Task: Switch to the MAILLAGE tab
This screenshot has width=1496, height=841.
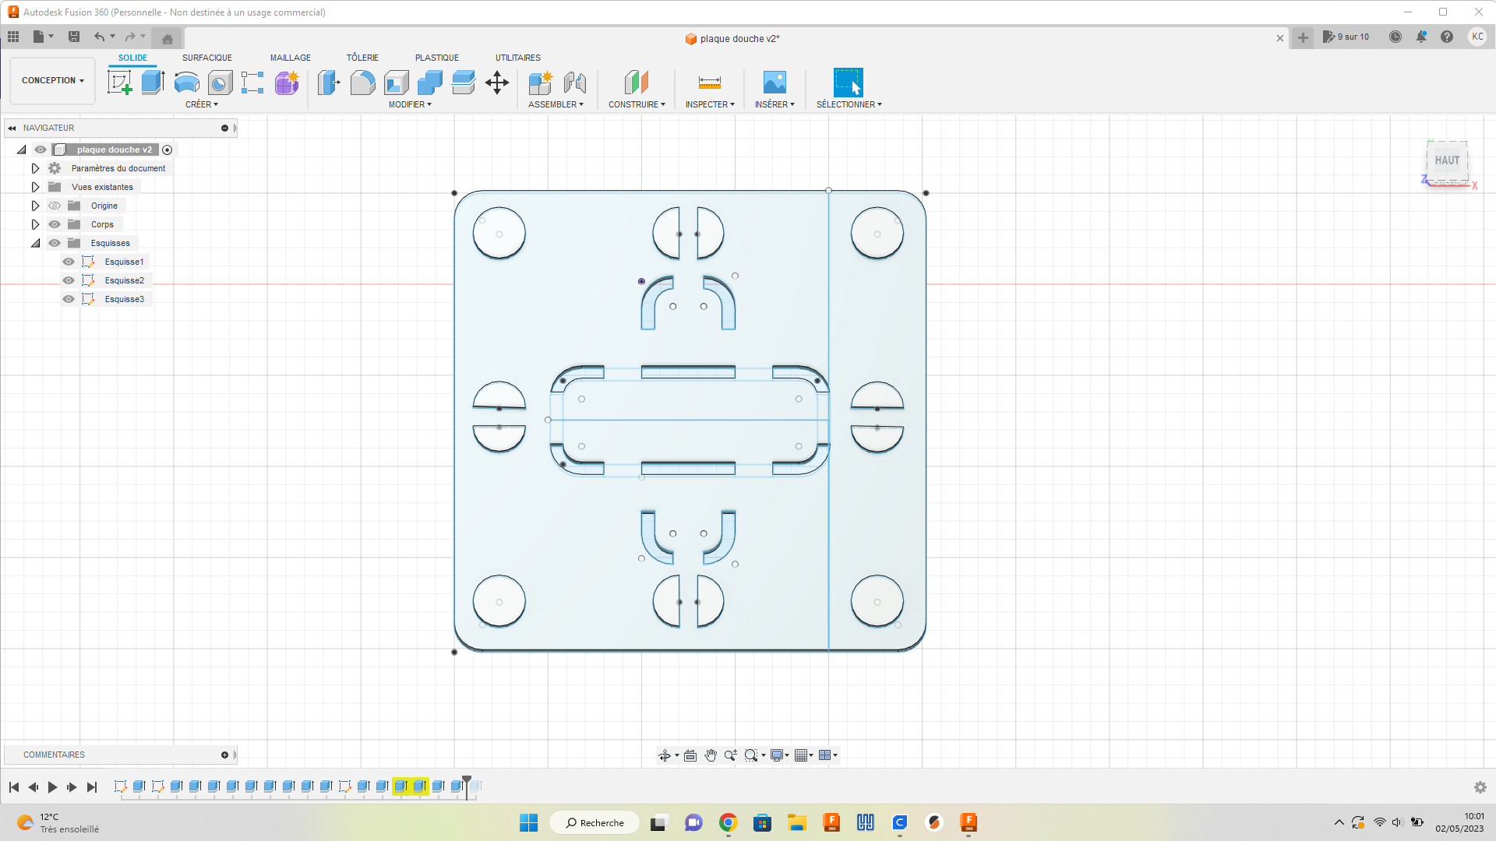Action: tap(291, 58)
